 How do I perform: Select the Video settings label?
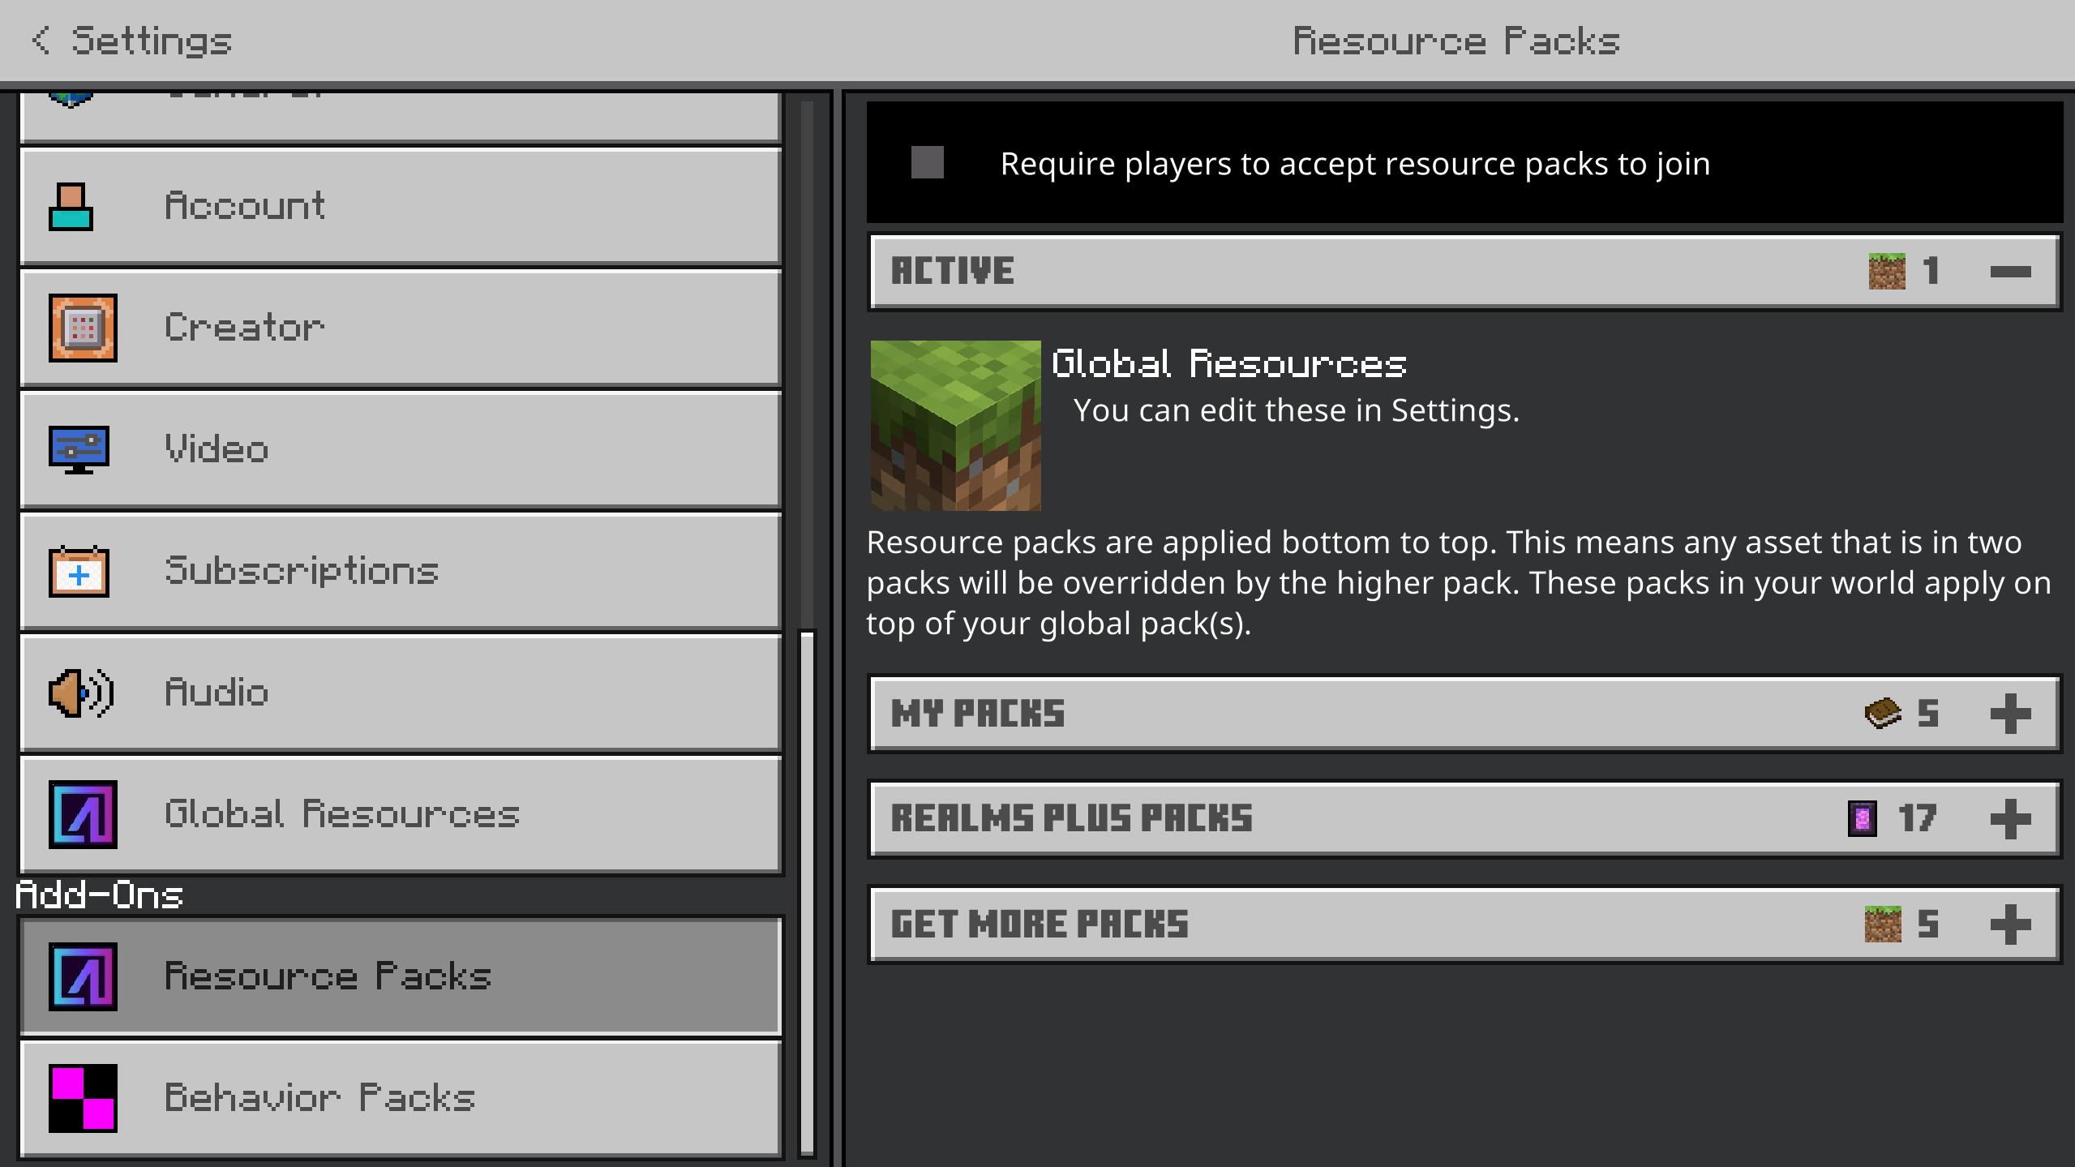217,449
